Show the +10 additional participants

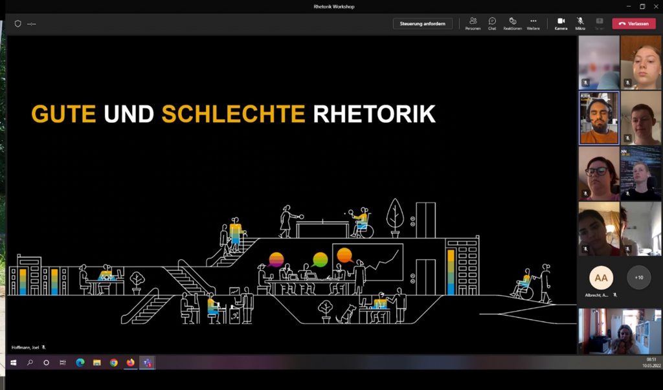pyautogui.click(x=639, y=277)
